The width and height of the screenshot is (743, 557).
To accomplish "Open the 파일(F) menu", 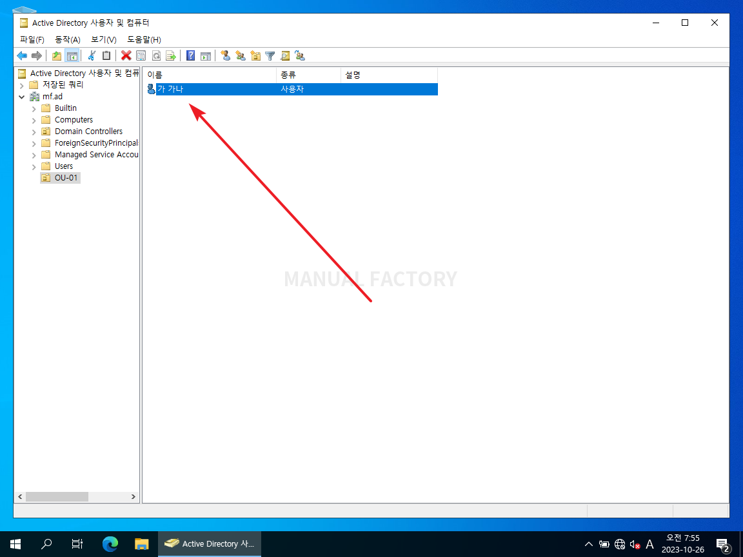I will pyautogui.click(x=32, y=40).
